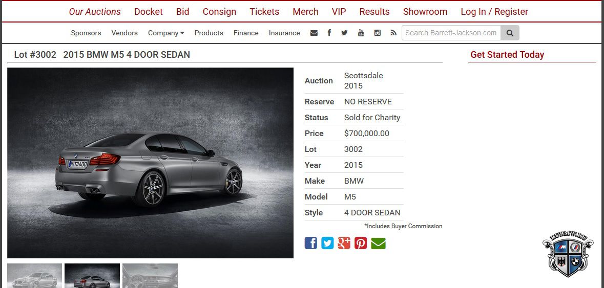
Task: Share lot via Google Plus icon
Action: click(x=344, y=243)
